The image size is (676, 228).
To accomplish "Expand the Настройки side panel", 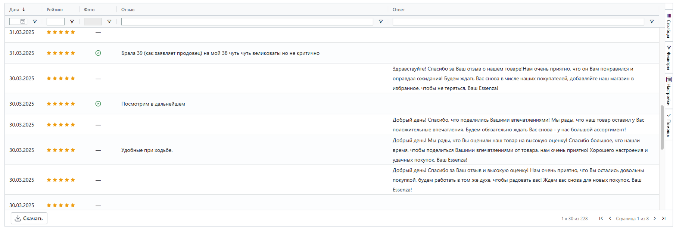I will (x=669, y=91).
